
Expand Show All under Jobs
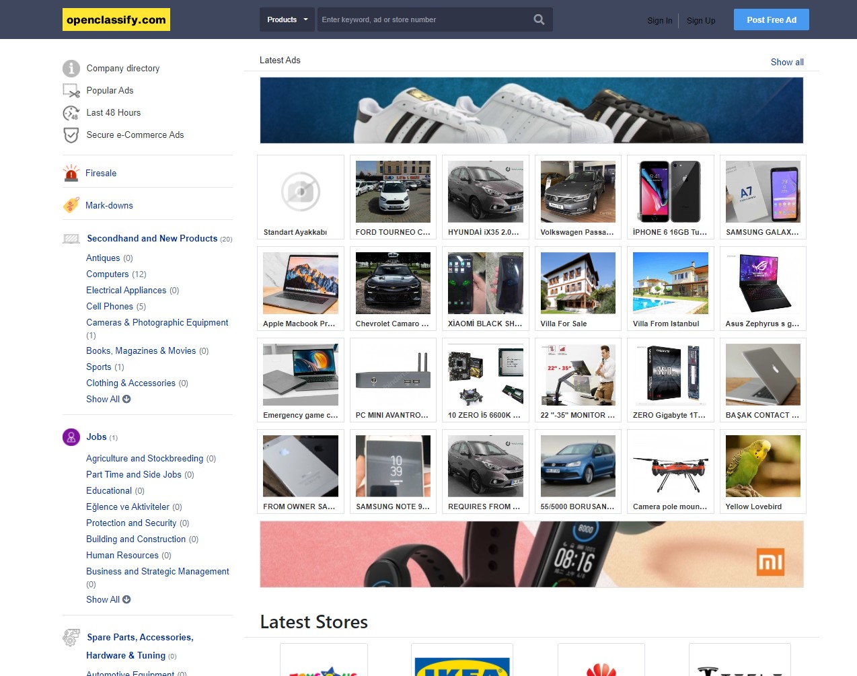(108, 600)
